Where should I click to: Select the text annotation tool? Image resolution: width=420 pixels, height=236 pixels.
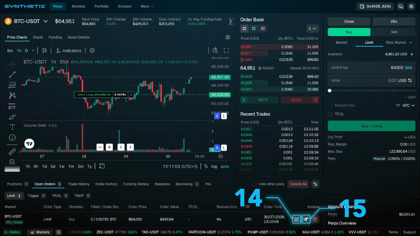click(x=12, y=127)
